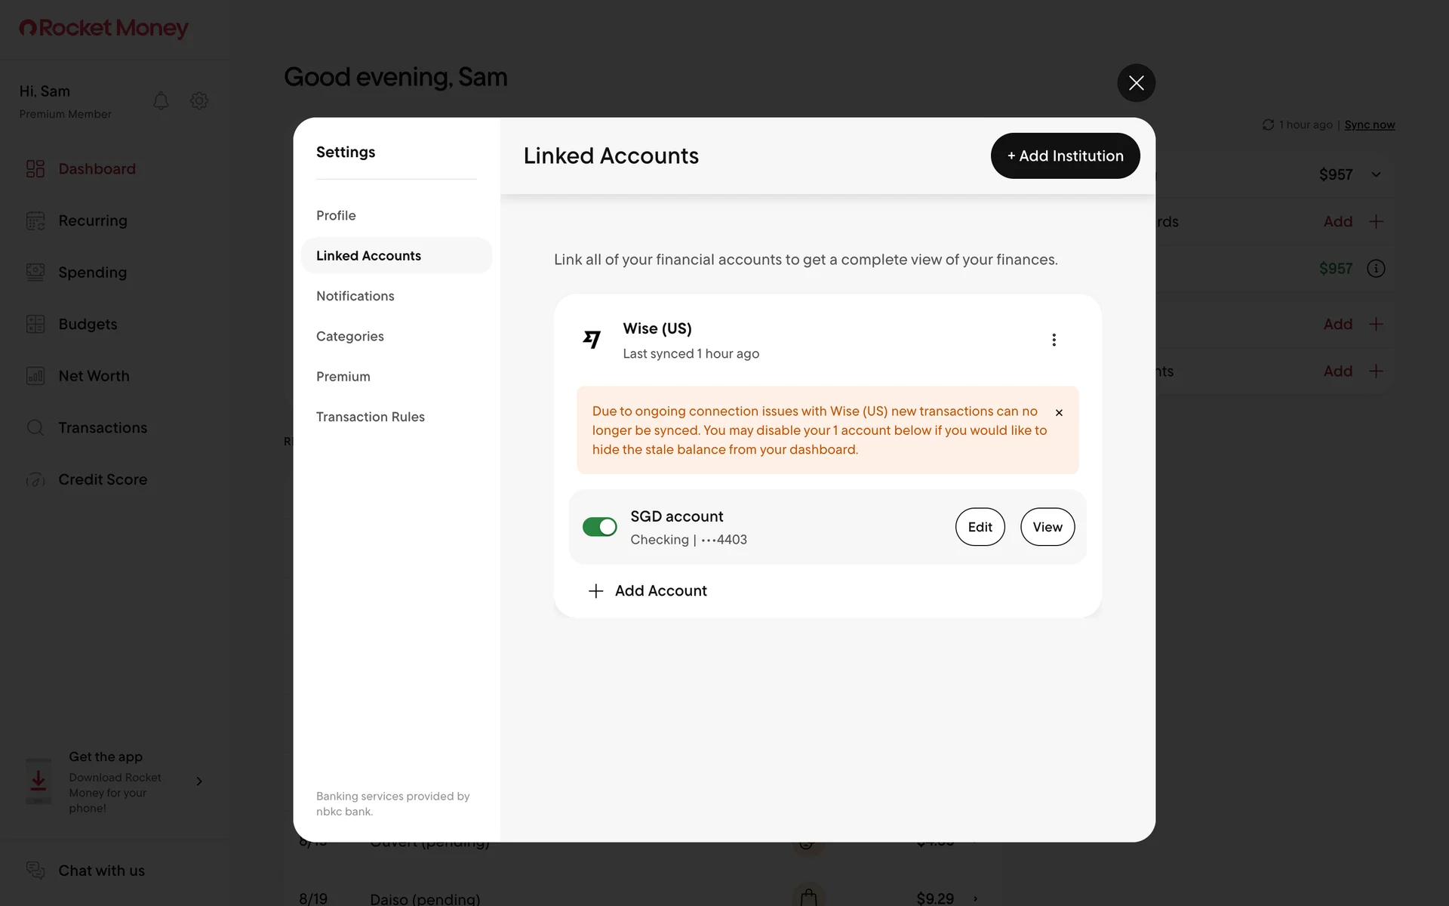Click the Add Account plus row
This screenshot has width=1449, height=906.
[x=648, y=590]
